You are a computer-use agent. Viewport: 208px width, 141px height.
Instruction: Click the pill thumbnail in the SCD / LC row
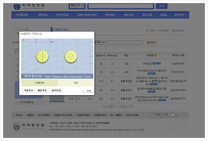pos(57,99)
